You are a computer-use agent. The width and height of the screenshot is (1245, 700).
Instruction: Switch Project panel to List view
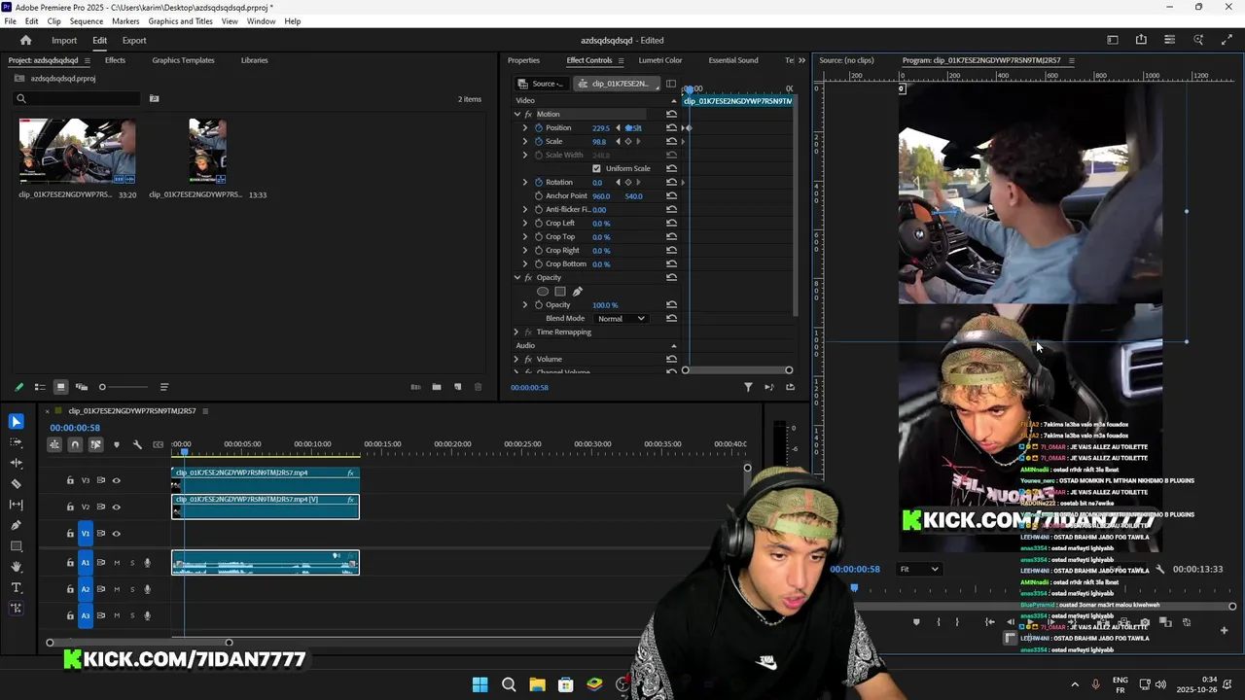(40, 387)
